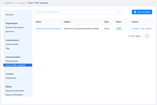The image size is (157, 105).
Task: Copy the Thank you template
Action: click(142, 29)
